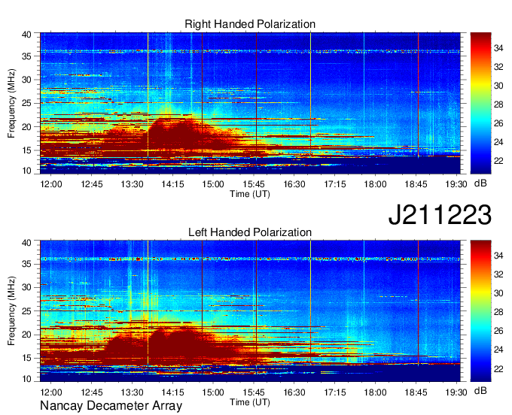Select the J211223 observation label
512x415 pixels.
click(x=440, y=214)
